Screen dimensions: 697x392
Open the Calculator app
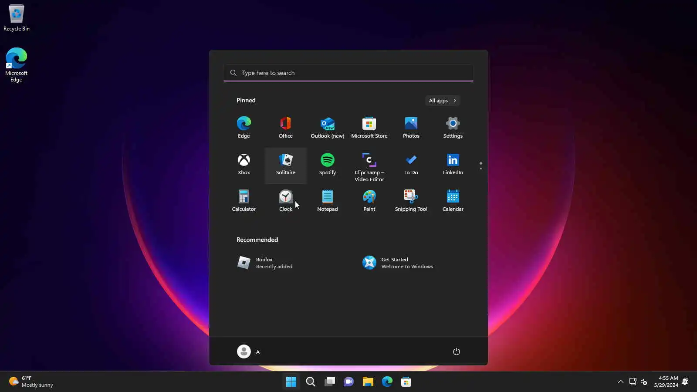tap(244, 201)
